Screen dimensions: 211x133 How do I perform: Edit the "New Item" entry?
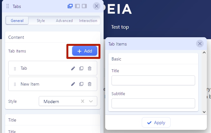coord(73,84)
